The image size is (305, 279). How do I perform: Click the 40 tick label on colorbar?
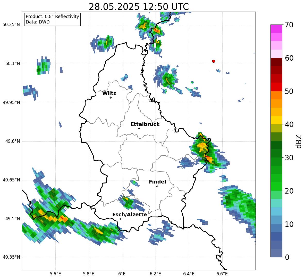pos(289,124)
